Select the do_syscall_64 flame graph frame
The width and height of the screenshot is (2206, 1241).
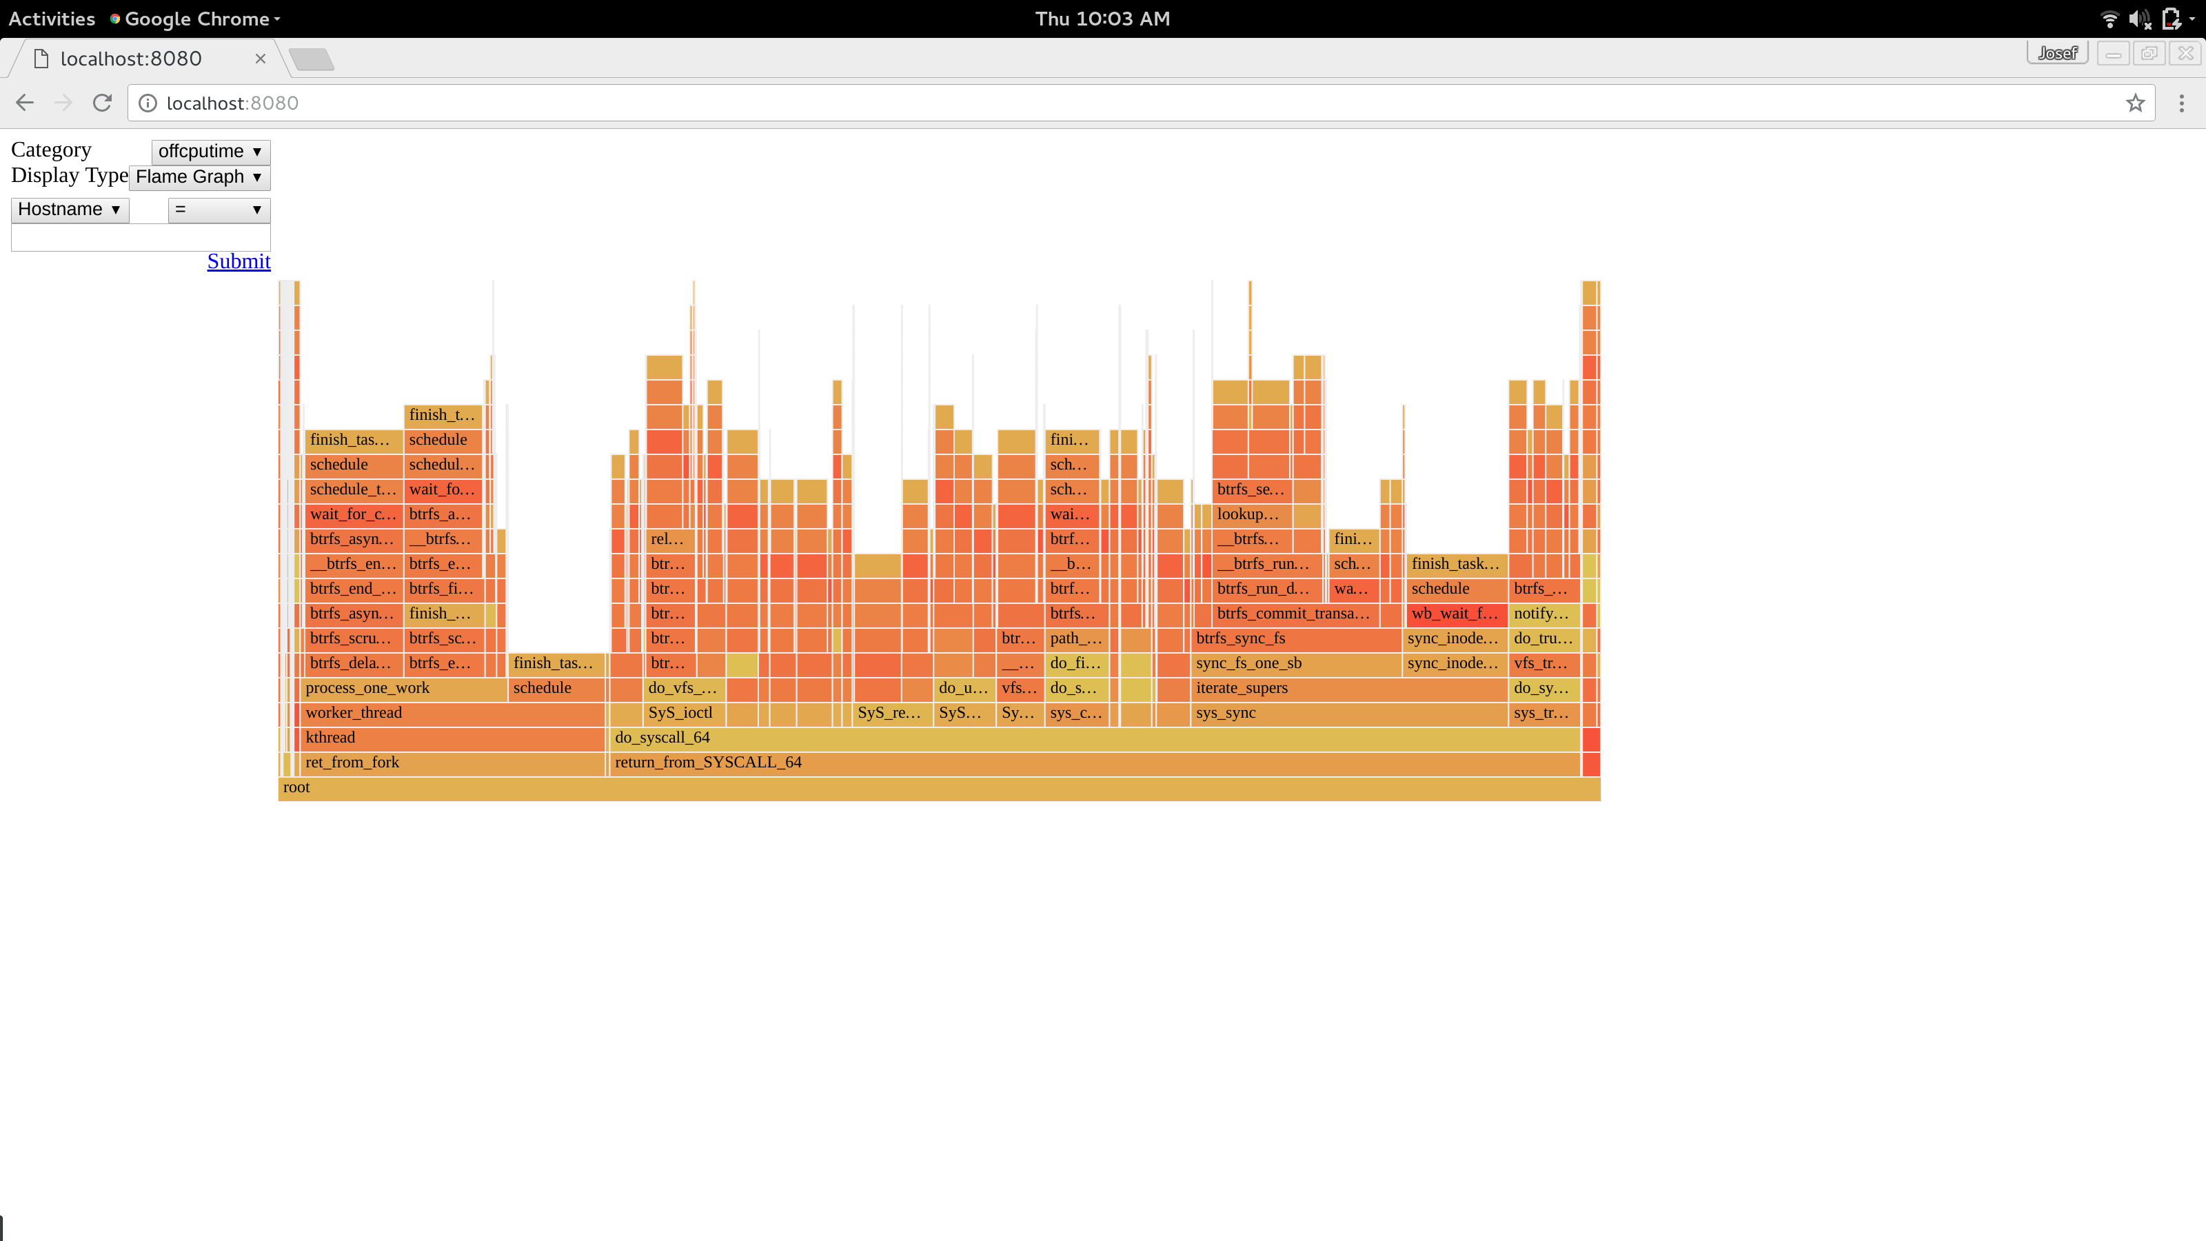[1095, 738]
